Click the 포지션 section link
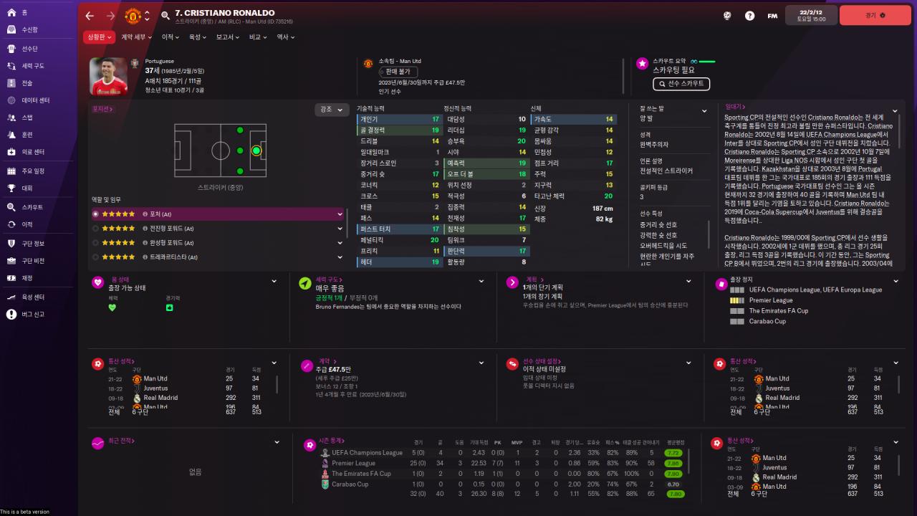Screen dimensions: 917x516 pyautogui.click(x=102, y=109)
